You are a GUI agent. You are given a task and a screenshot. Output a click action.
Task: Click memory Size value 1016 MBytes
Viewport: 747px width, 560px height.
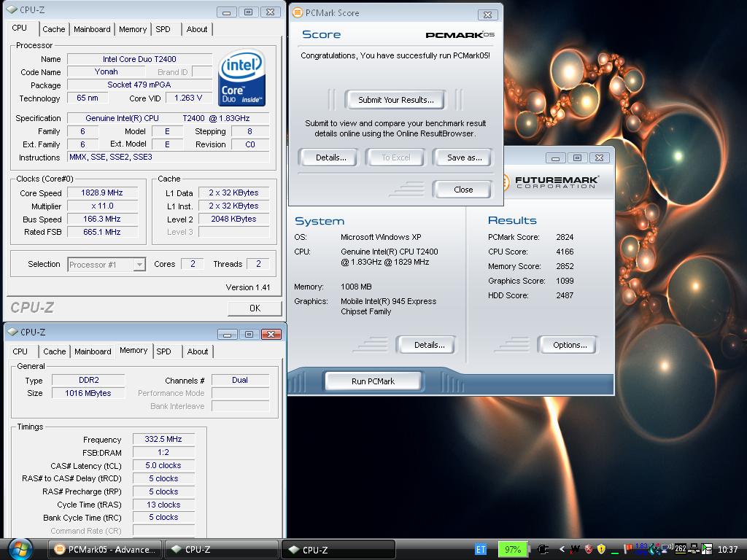88,393
